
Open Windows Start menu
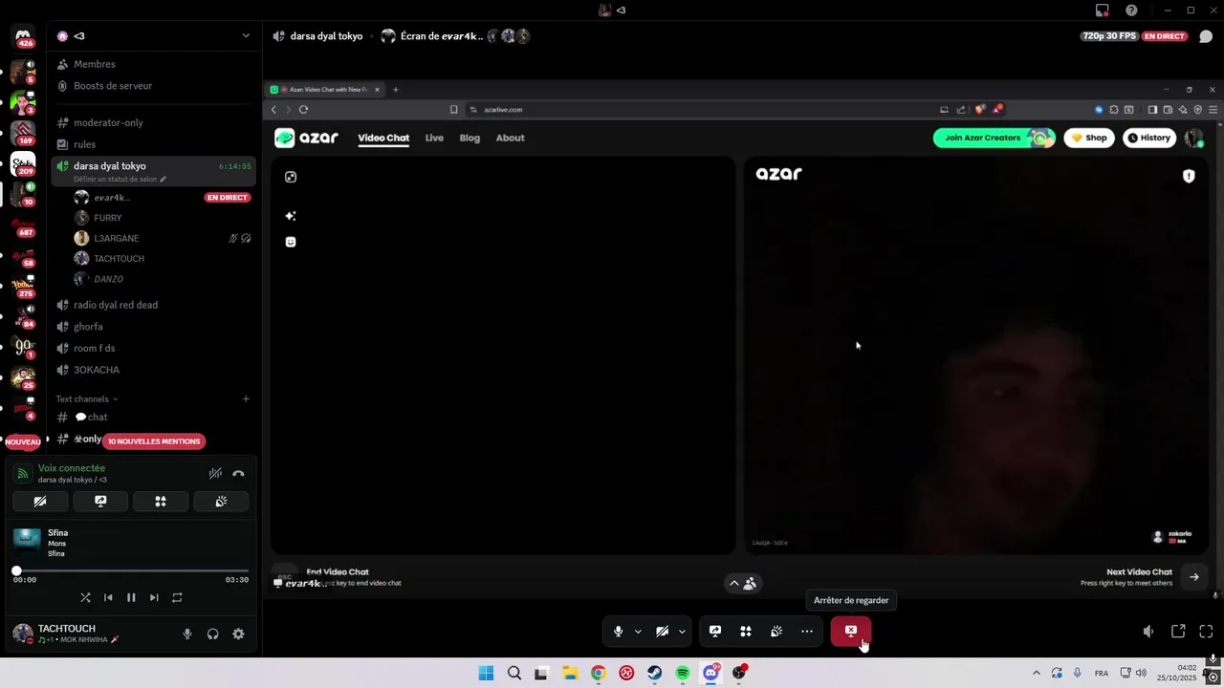tap(486, 673)
